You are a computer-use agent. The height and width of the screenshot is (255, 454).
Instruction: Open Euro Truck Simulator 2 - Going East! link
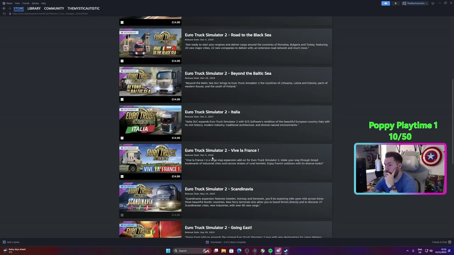pyautogui.click(x=218, y=227)
